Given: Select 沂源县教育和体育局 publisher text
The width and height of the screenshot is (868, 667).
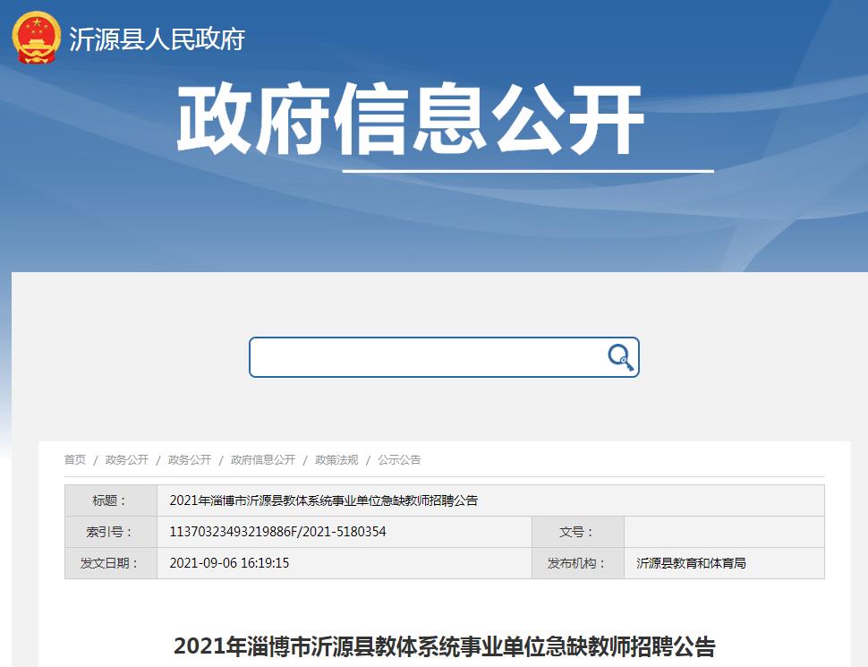Looking at the screenshot, I should (691, 563).
